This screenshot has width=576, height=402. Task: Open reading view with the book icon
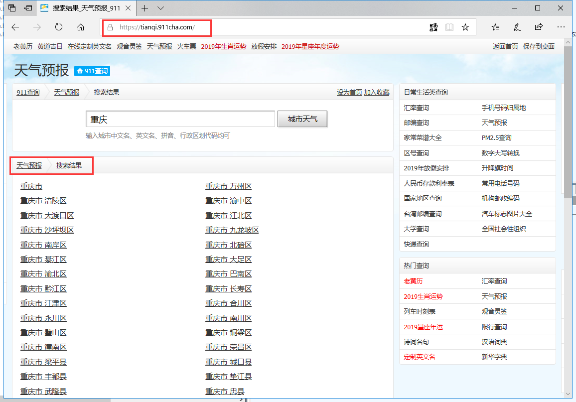tap(449, 27)
